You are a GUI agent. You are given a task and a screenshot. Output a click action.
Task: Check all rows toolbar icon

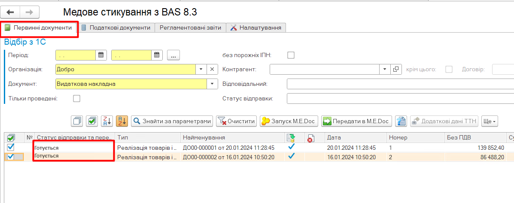[x=92, y=121]
